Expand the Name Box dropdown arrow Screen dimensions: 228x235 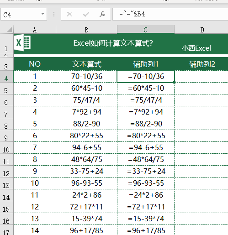(x=43, y=14)
